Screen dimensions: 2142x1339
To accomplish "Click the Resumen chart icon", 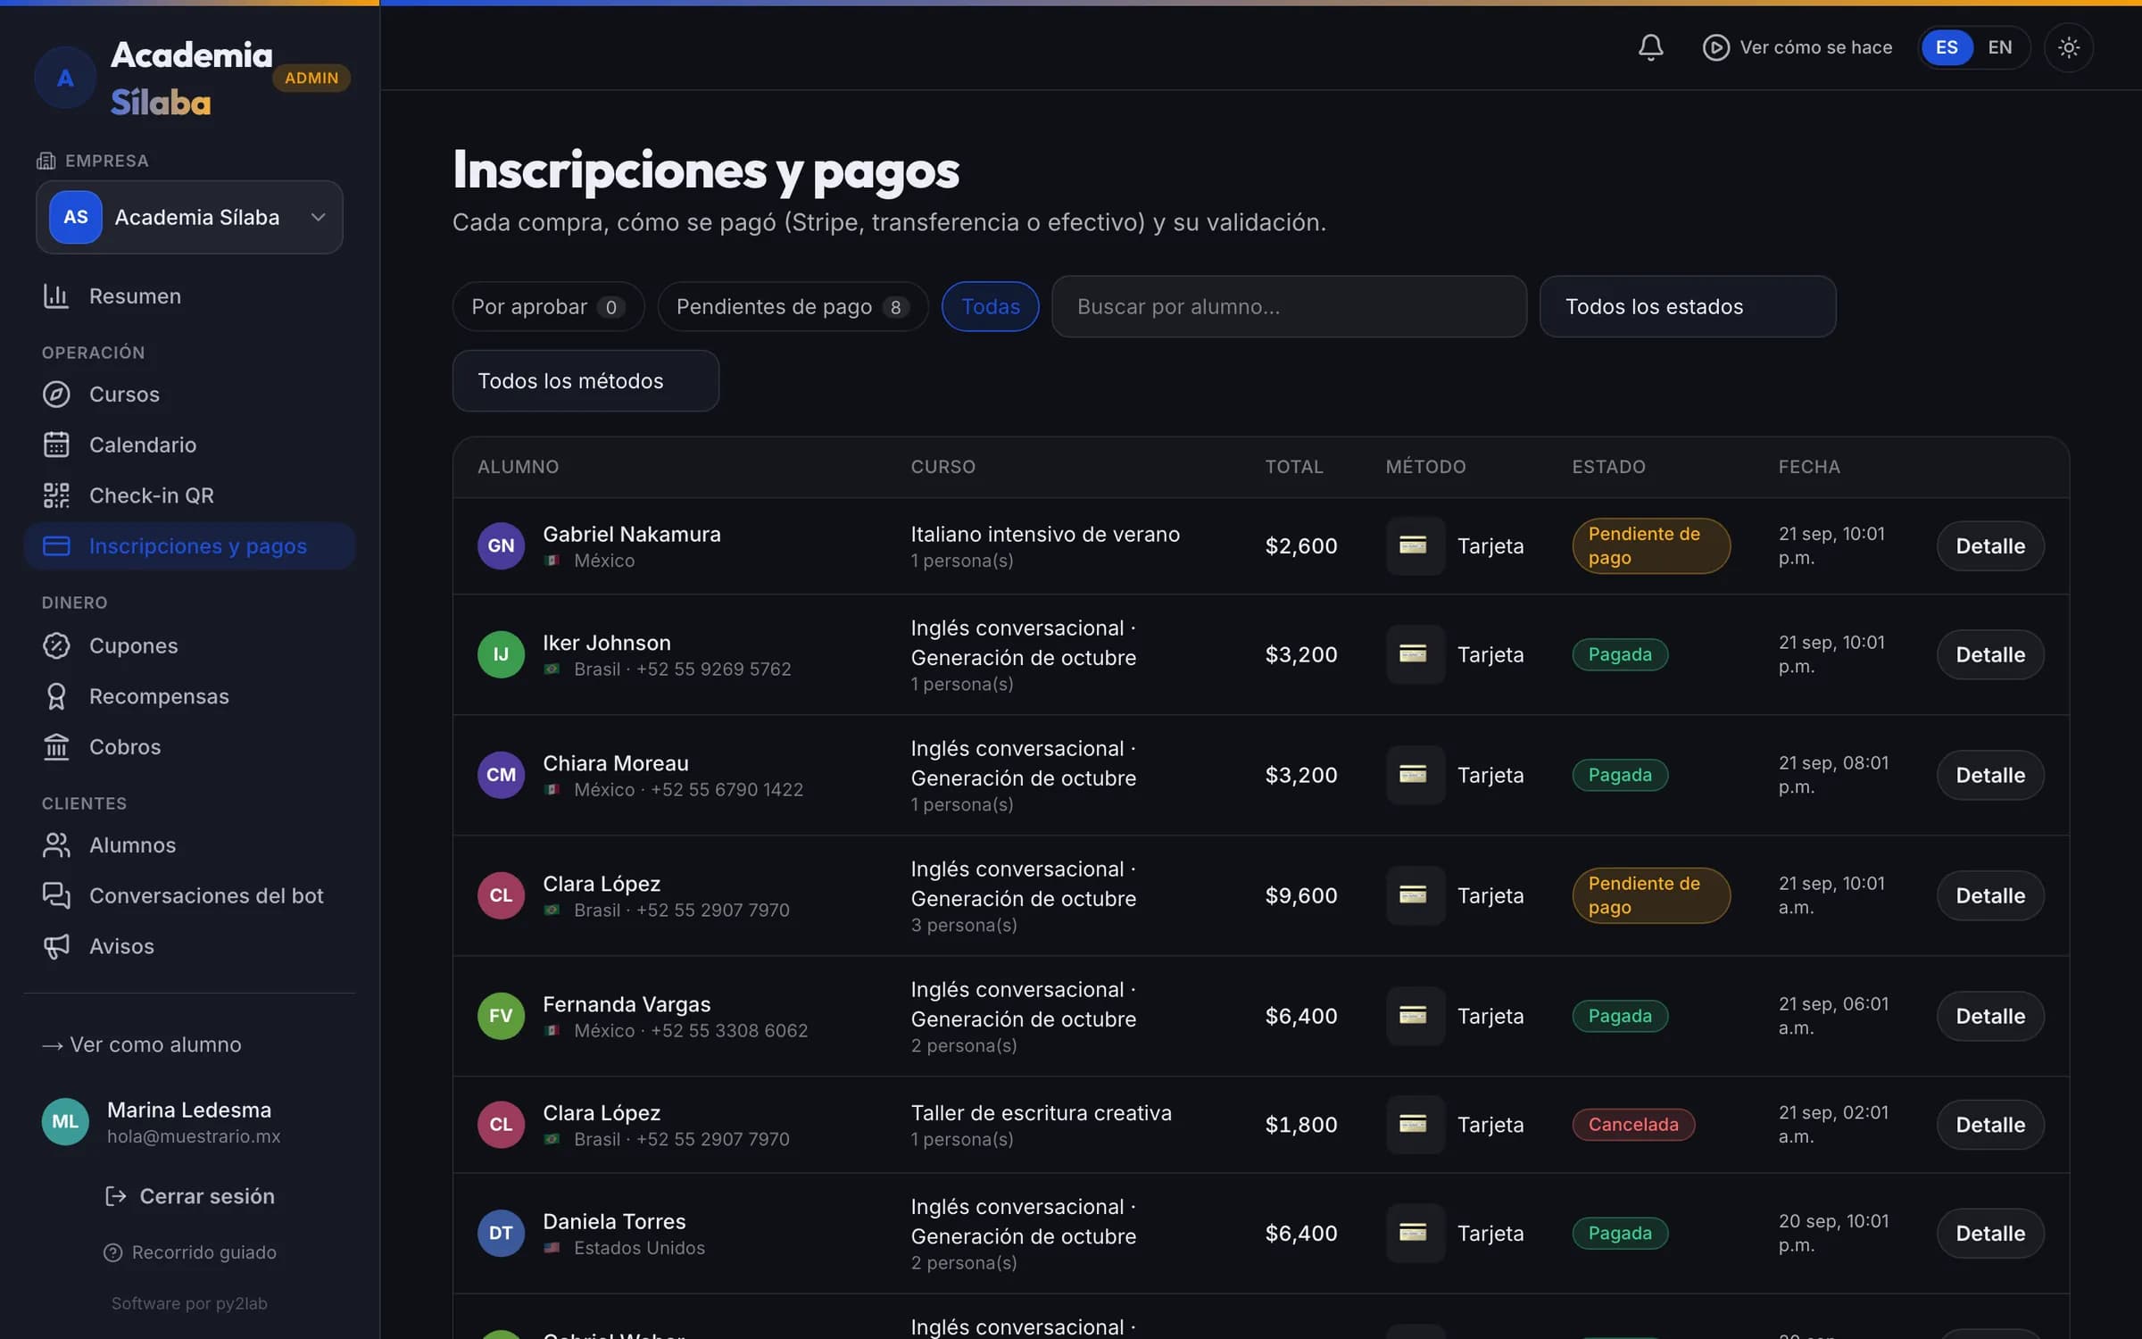I will point(56,296).
